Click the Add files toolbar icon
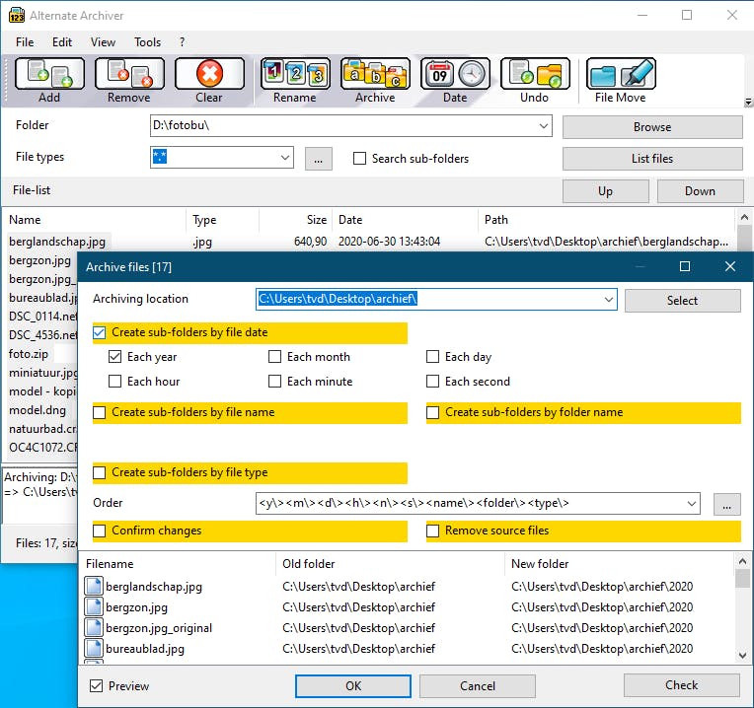The width and height of the screenshot is (754, 708). pos(49,74)
